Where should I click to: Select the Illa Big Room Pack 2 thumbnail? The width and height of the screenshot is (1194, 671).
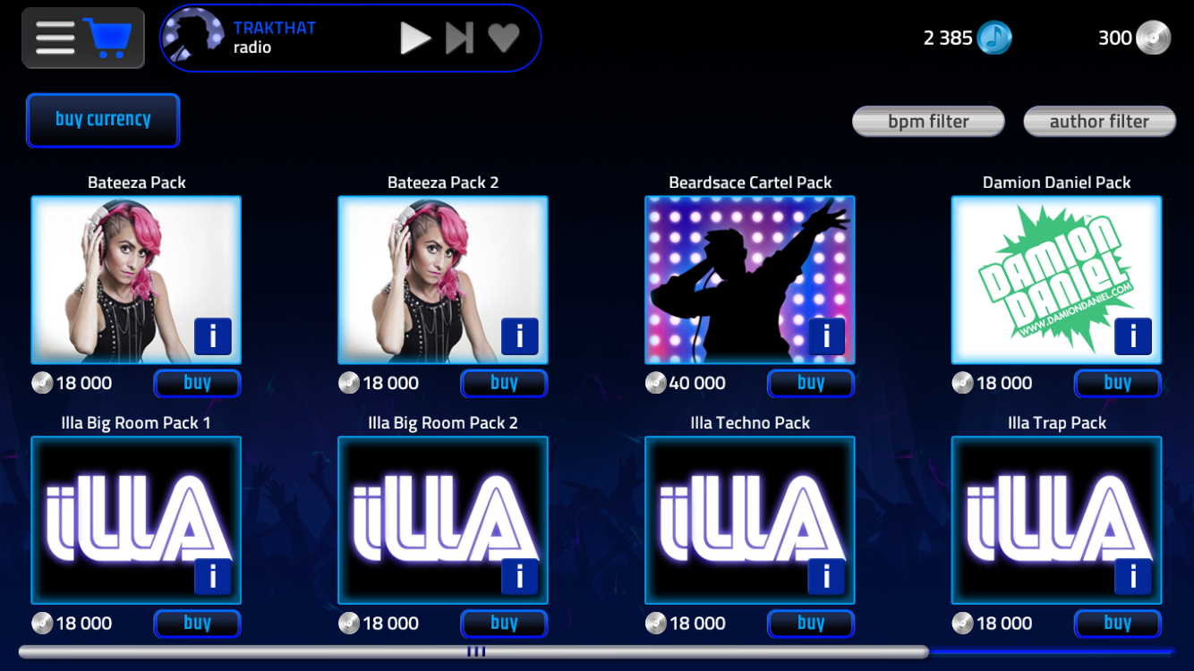(443, 520)
